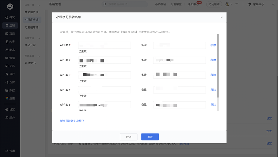Click the APPID 4 input field
The image size is (278, 157).
click(105, 90)
